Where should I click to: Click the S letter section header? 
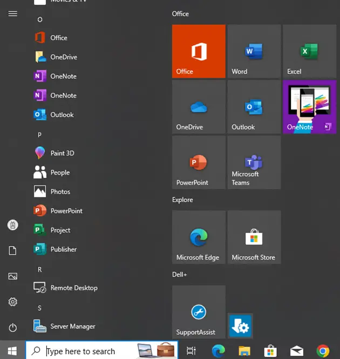tap(39, 308)
